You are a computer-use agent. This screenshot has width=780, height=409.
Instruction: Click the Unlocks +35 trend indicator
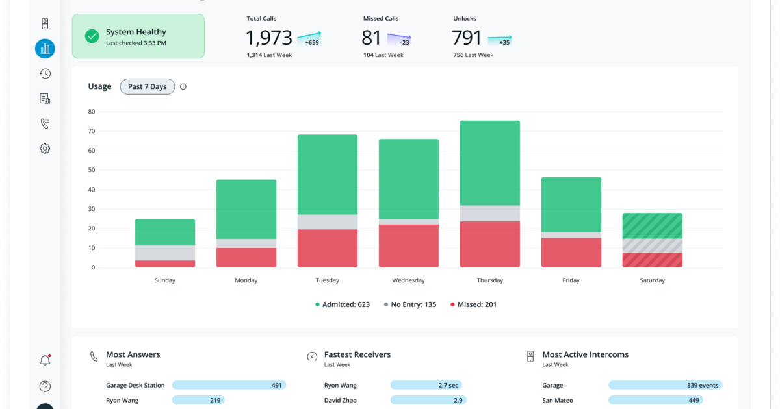(500, 39)
